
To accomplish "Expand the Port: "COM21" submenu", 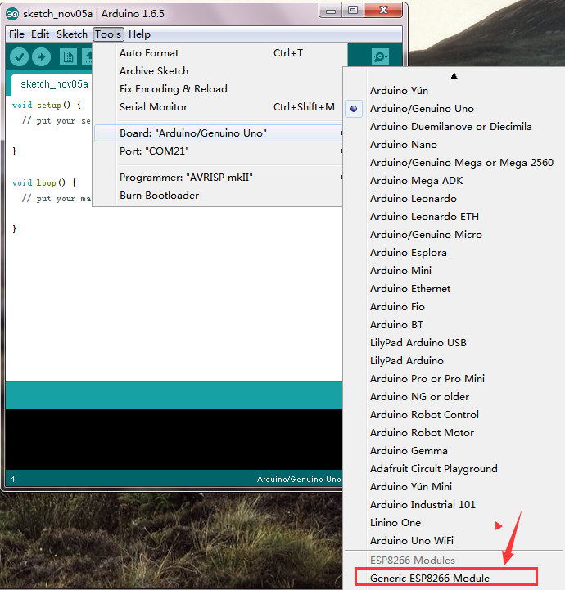I will click(219, 151).
